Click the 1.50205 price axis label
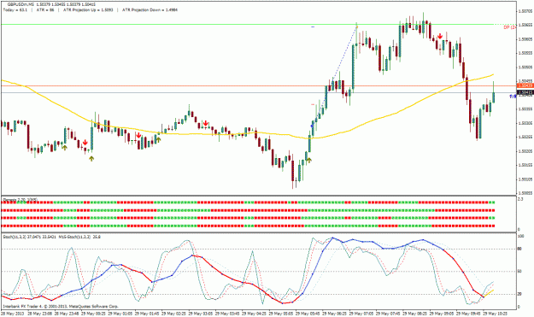 tap(525, 151)
